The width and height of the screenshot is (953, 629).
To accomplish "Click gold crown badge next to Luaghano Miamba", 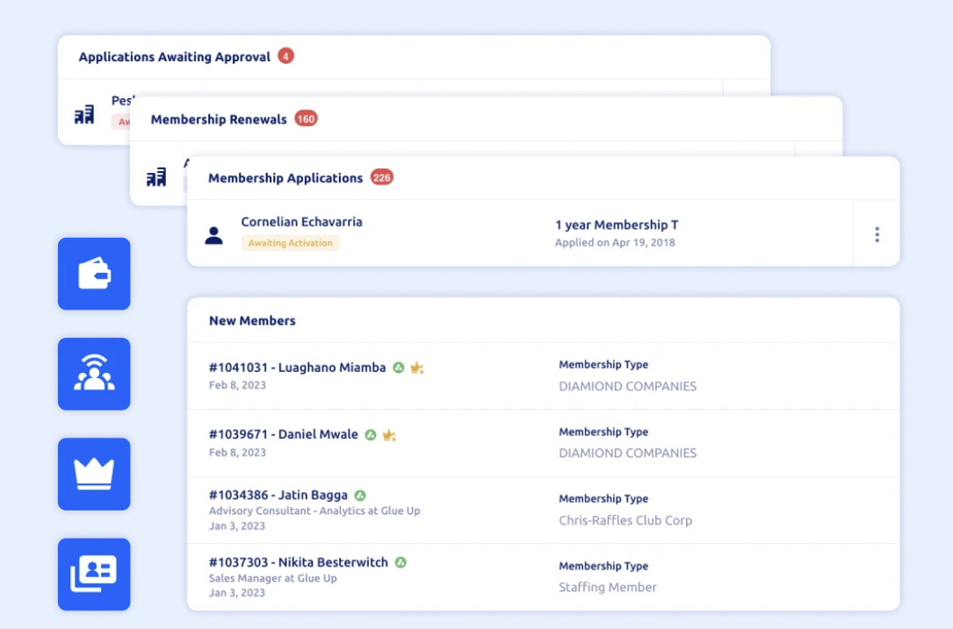I will click(x=417, y=368).
